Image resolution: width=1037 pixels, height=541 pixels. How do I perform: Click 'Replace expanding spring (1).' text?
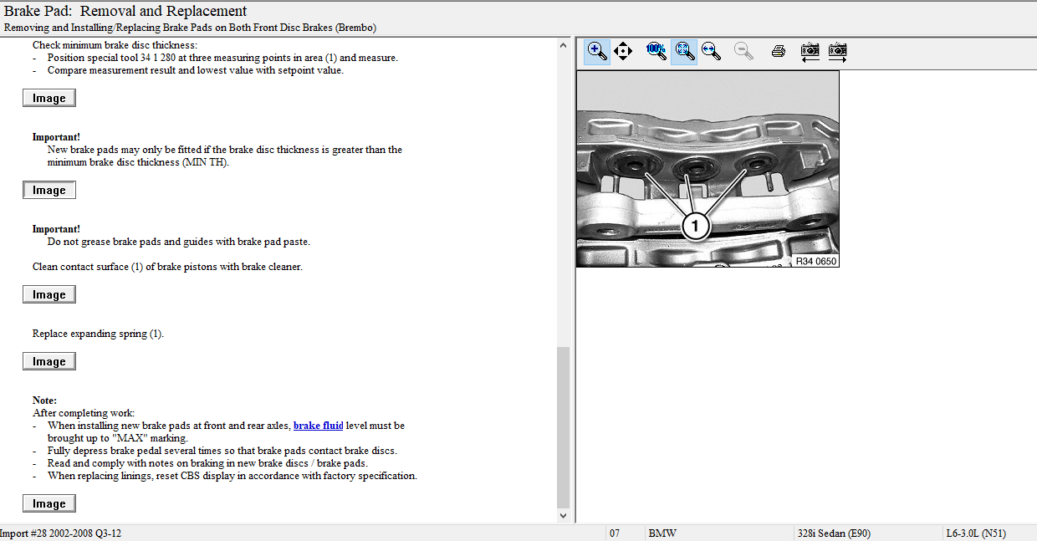click(98, 334)
